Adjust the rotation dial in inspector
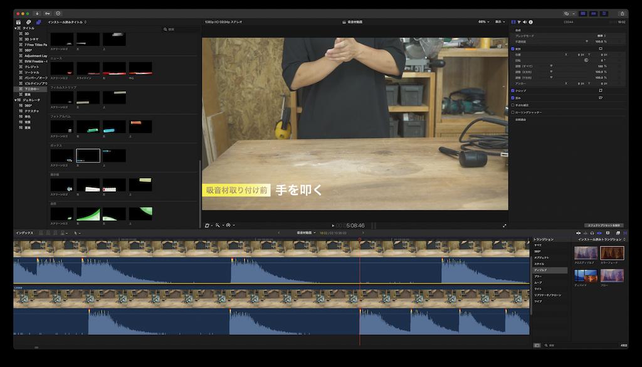Image resolution: width=642 pixels, height=367 pixels. point(586,60)
